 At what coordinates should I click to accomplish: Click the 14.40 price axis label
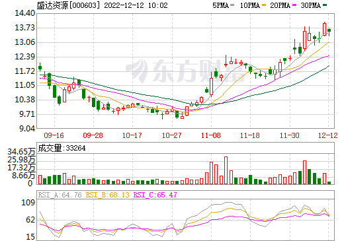[24, 13]
